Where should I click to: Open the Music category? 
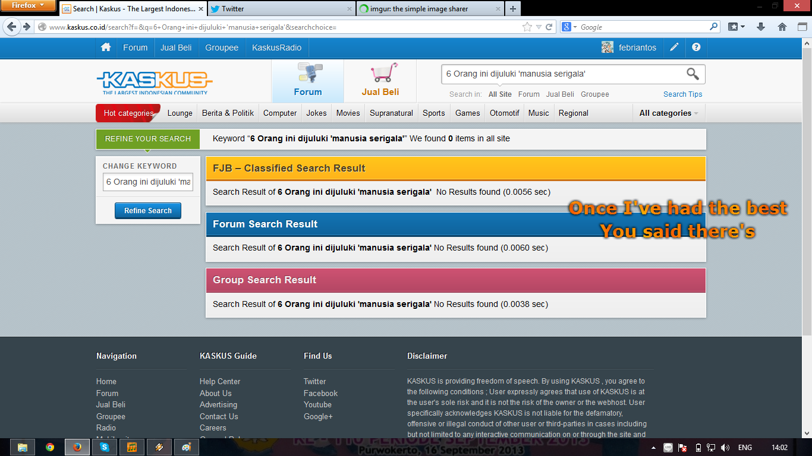(x=539, y=113)
